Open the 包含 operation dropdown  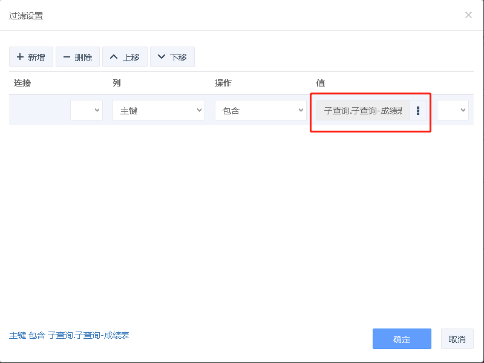260,111
